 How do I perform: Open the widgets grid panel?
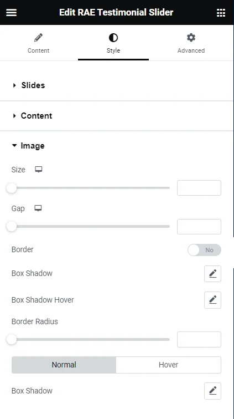click(221, 12)
